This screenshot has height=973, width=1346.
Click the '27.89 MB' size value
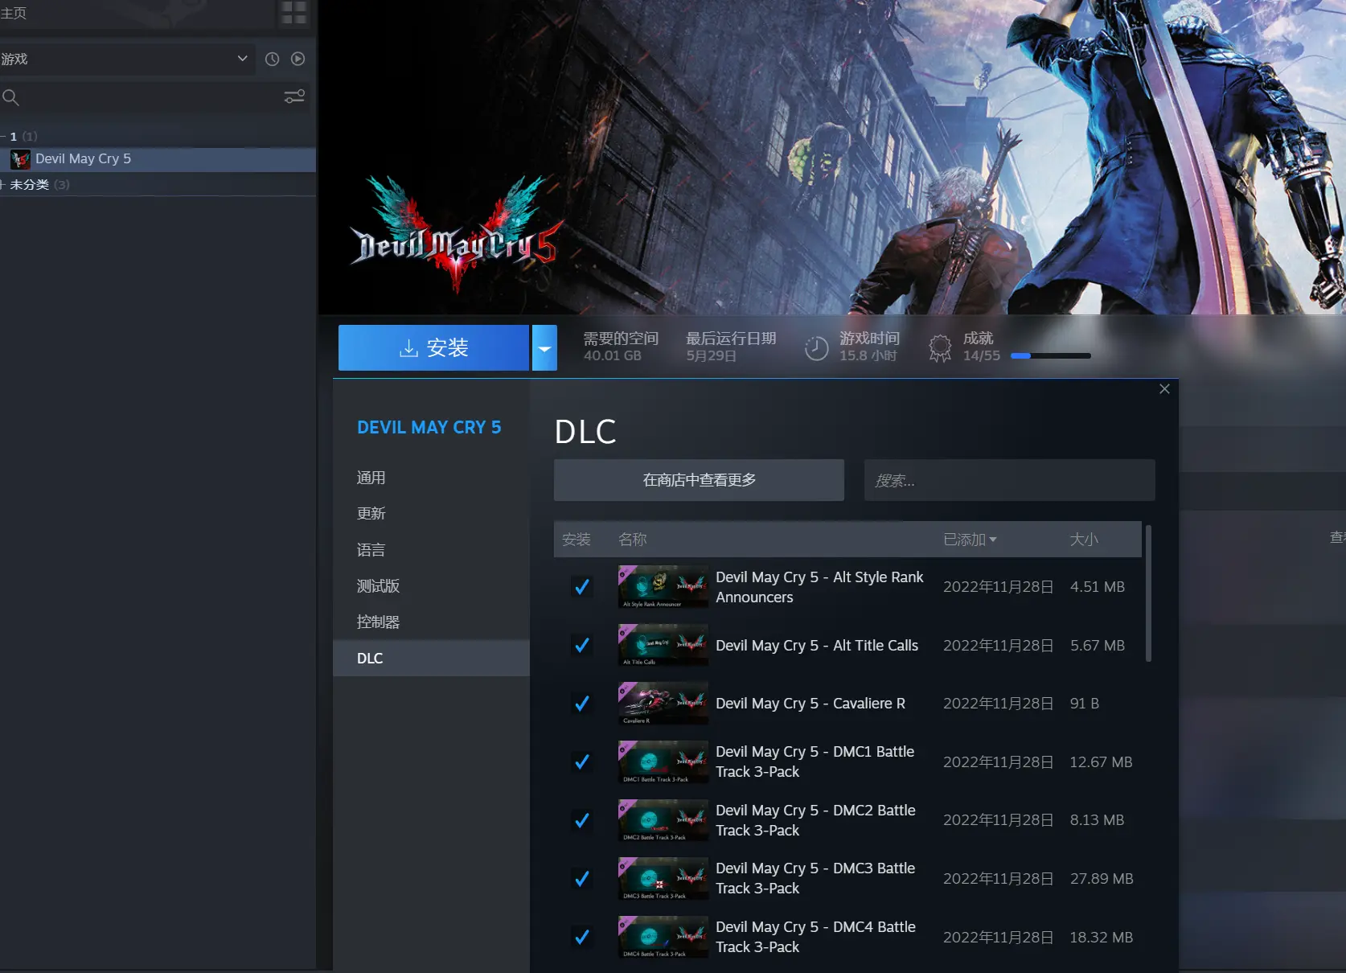point(1101,879)
